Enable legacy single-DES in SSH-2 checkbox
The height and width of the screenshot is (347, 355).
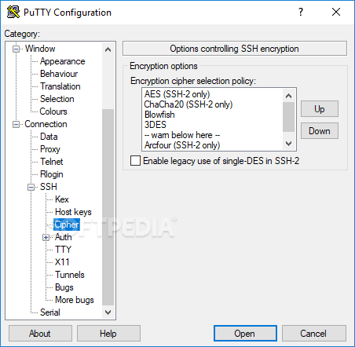(135, 161)
